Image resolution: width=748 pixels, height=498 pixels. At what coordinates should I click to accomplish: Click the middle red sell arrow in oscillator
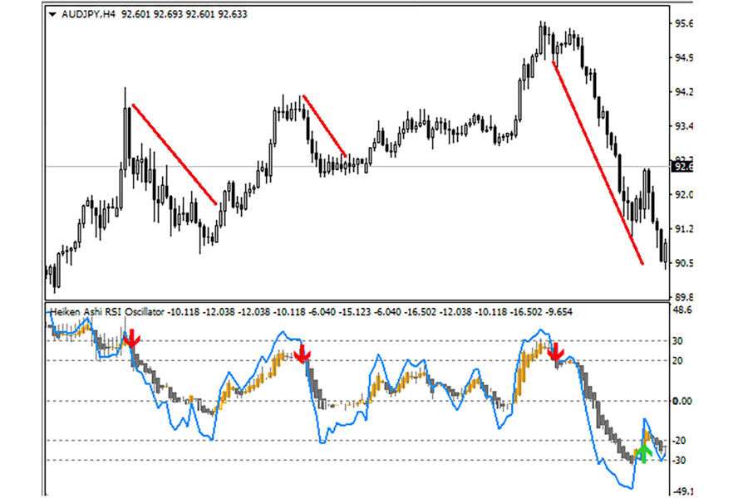(303, 353)
